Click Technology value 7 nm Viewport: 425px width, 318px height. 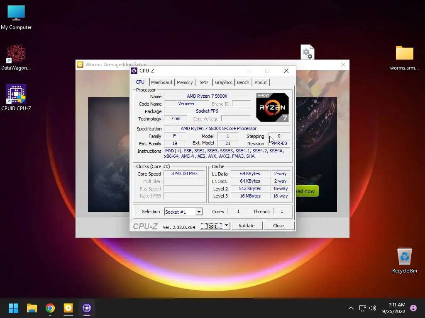tap(176, 119)
